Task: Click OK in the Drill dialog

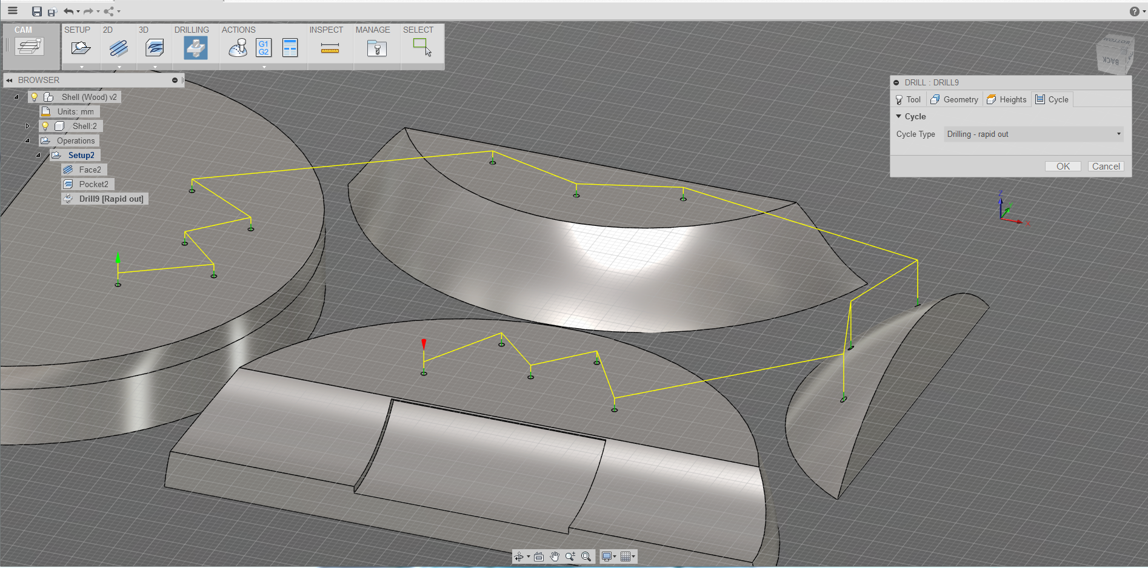Action: (x=1063, y=166)
